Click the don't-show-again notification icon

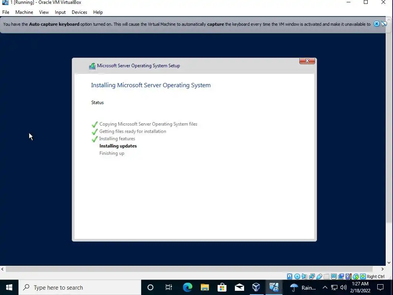click(x=384, y=24)
